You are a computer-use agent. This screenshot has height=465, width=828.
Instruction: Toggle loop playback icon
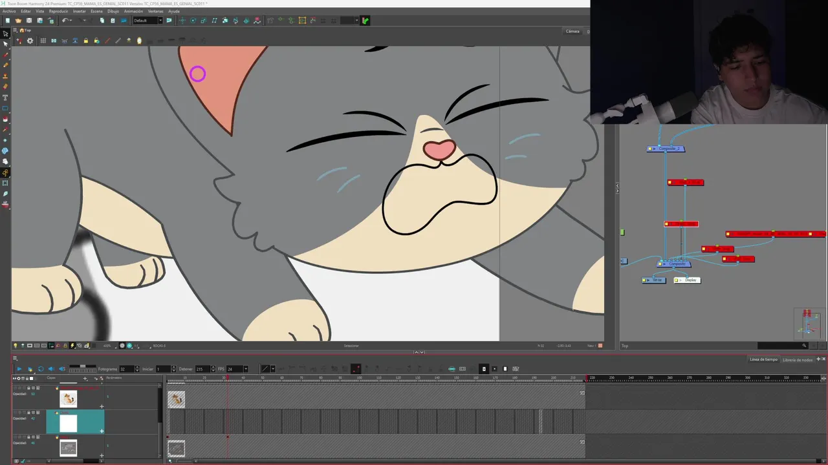[x=41, y=369]
